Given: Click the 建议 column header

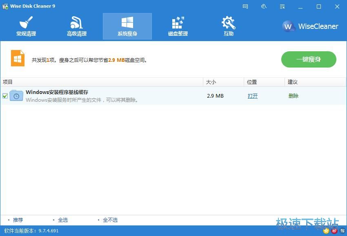Looking at the screenshot, I should 315,82.
